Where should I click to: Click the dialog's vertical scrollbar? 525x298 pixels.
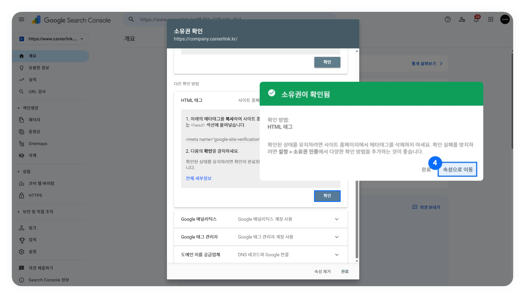(x=357, y=219)
